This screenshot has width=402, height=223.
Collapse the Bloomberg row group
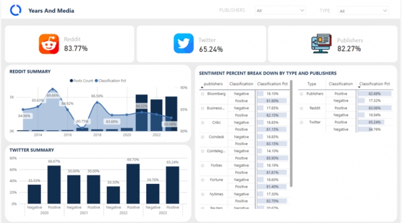pos(203,94)
